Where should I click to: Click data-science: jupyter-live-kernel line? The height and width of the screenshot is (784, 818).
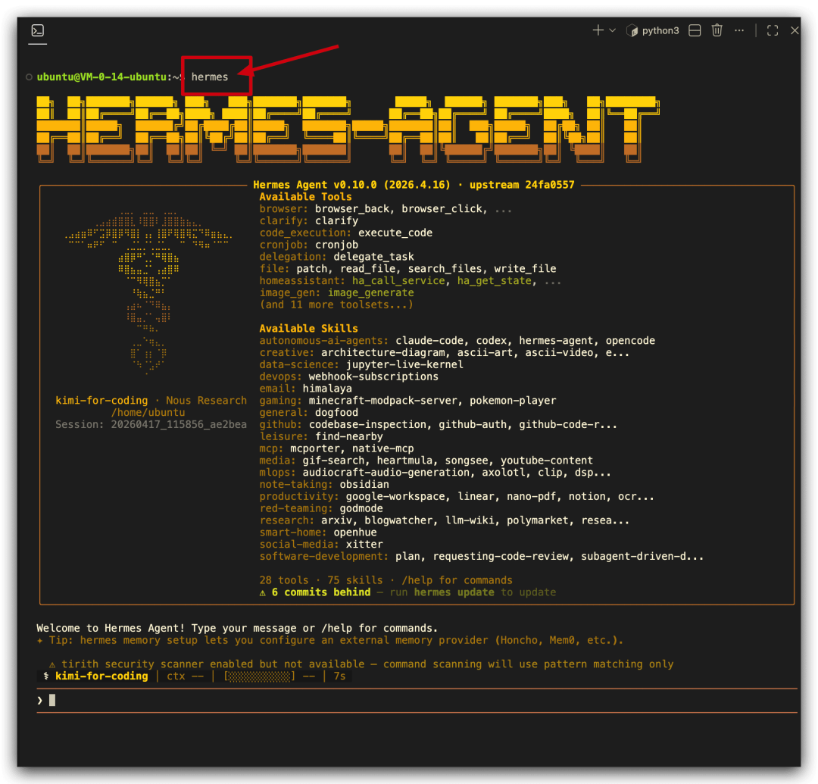coord(361,364)
